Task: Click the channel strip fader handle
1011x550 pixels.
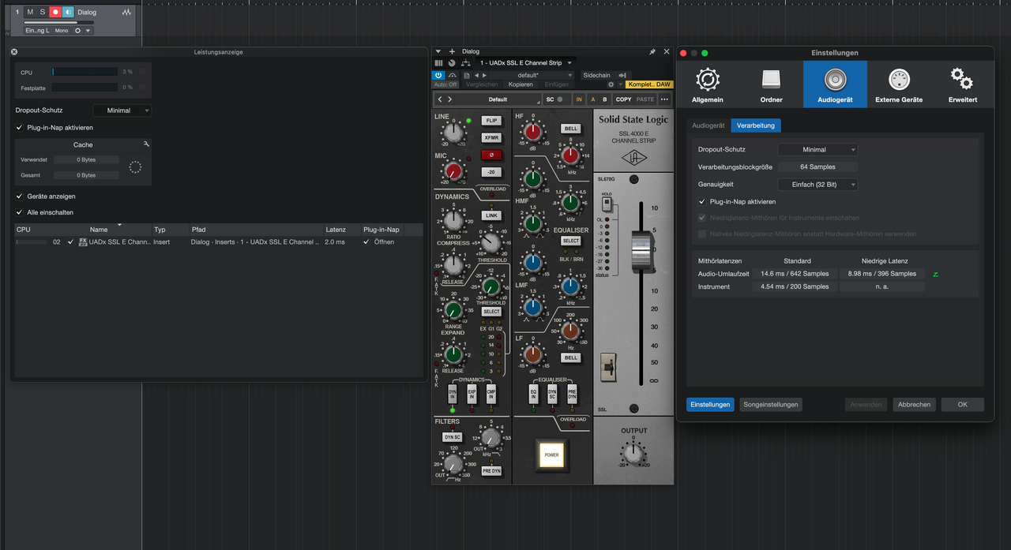Action: (642, 252)
